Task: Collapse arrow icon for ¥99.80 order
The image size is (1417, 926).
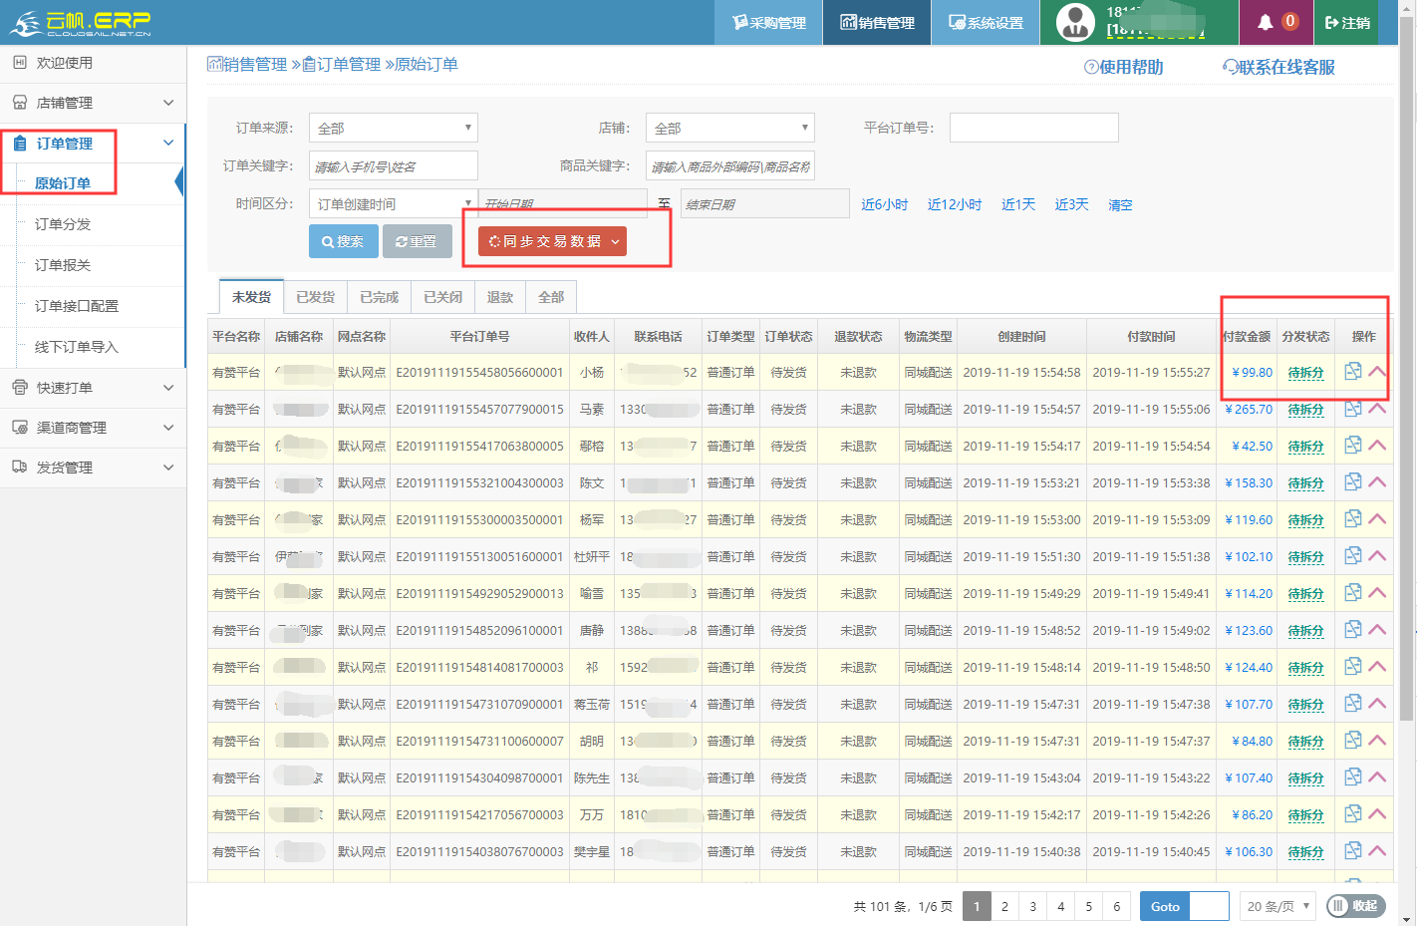Action: [x=1377, y=371]
